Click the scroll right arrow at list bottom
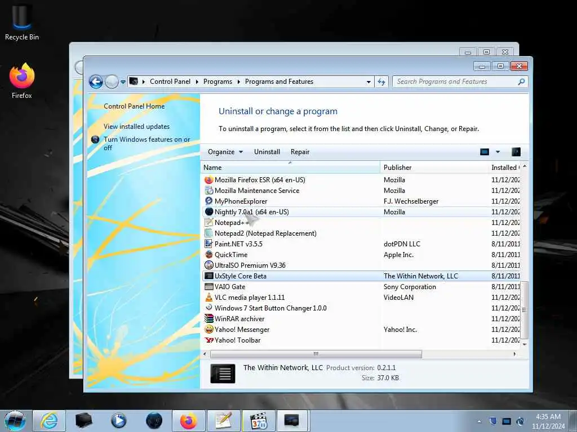This screenshot has height=432, width=577. pos(514,354)
